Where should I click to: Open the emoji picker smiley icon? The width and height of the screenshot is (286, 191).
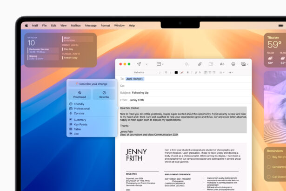(x=233, y=64)
